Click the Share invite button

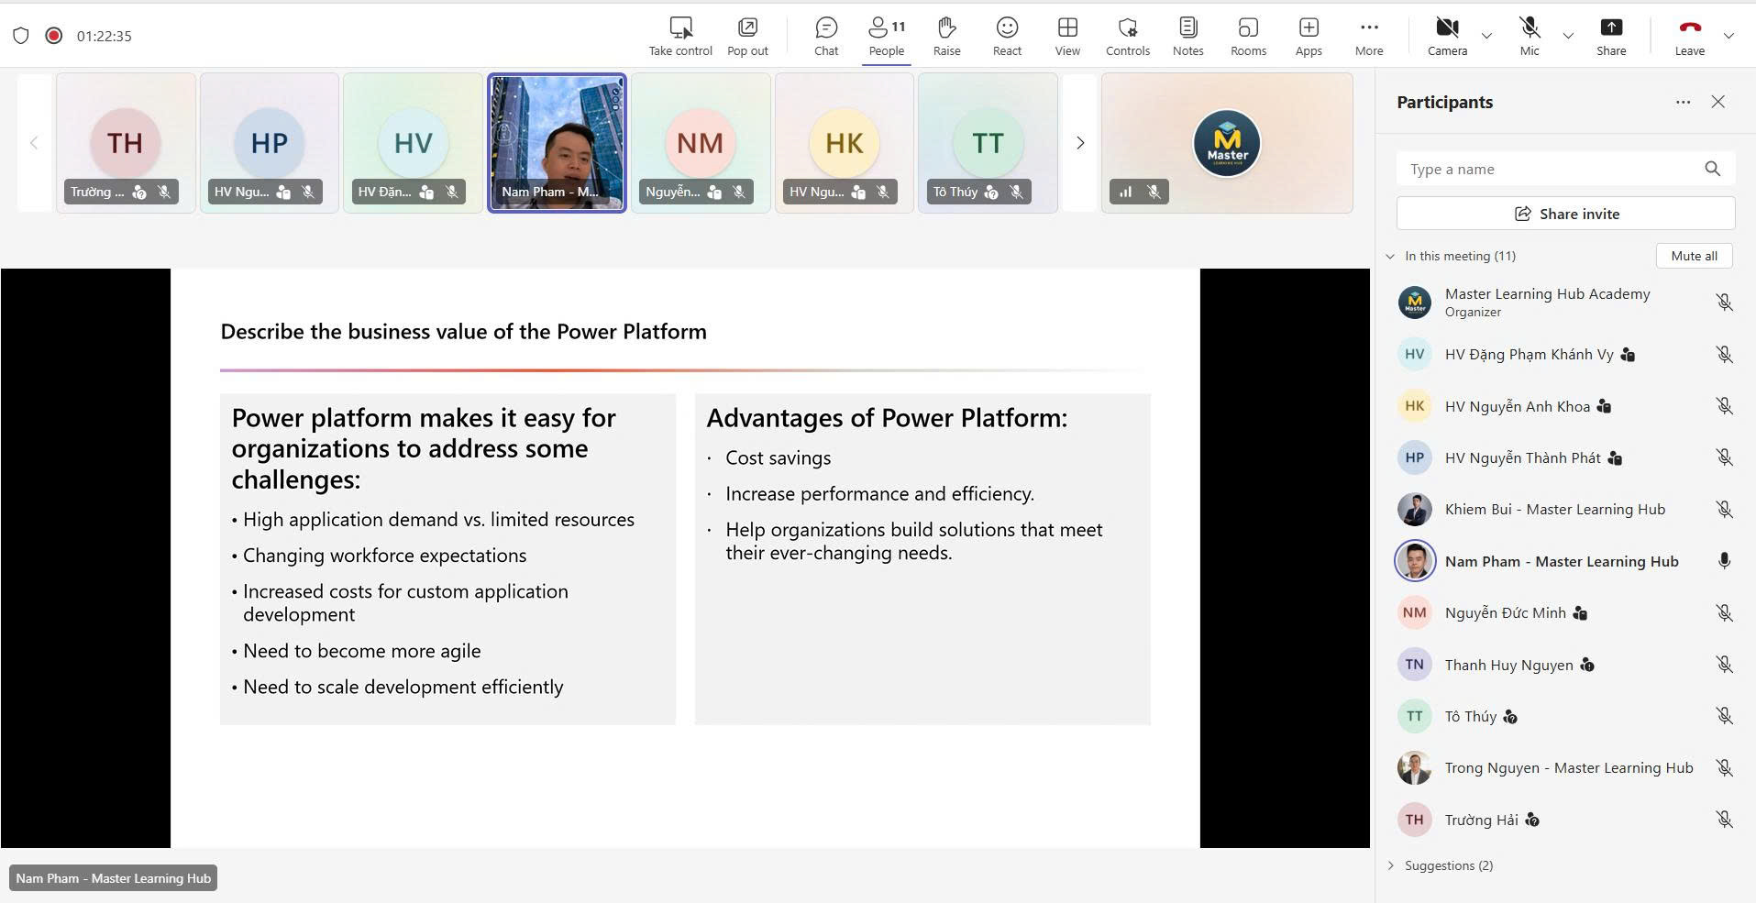click(1565, 214)
